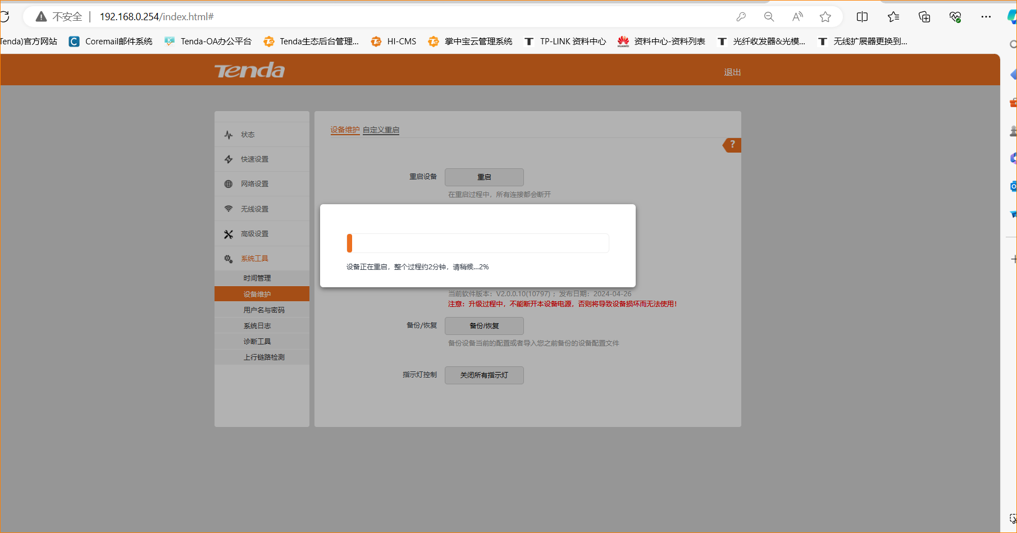Open the browser essentials heart icon
The image size is (1017, 533).
pos(955,17)
